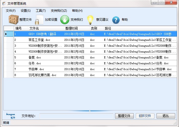Open the 设置(S) menu
The image size is (179, 127).
pyautogui.click(x=26, y=11)
